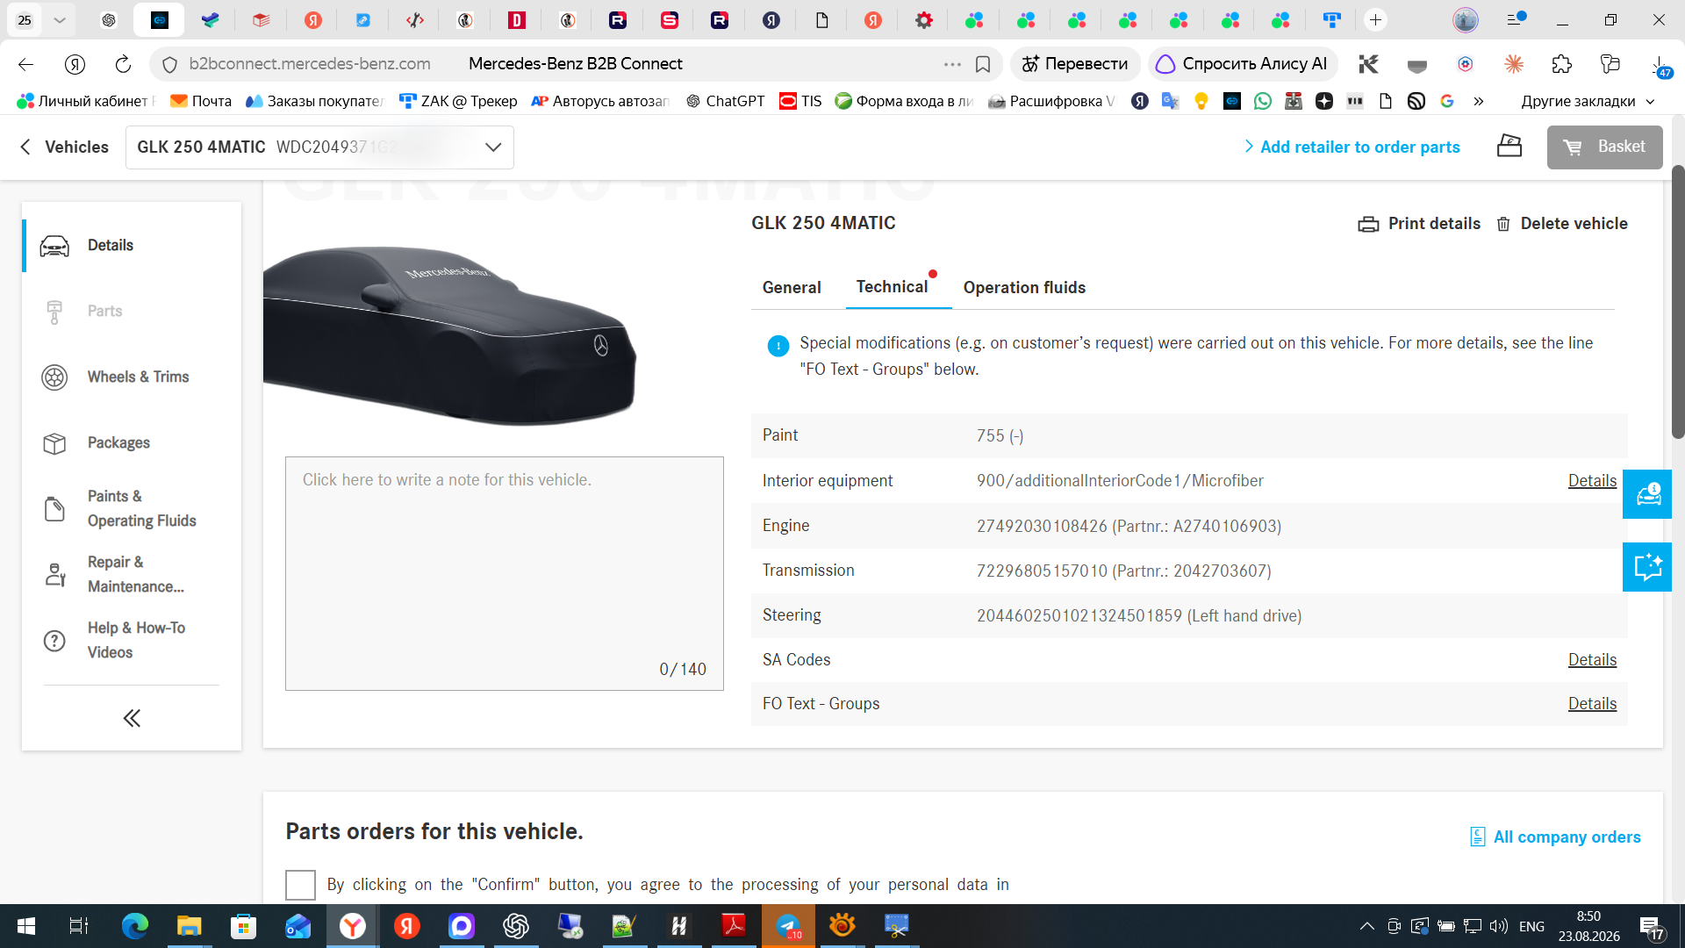This screenshot has width=1685, height=948.
Task: Open Details link for SA Codes
Action: click(1592, 660)
